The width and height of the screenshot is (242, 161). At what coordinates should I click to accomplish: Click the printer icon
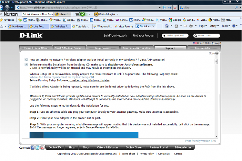(x=191, y=26)
